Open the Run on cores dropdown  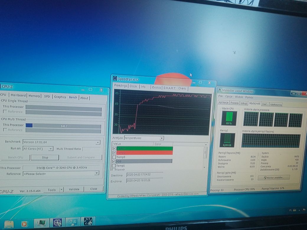click(50, 149)
